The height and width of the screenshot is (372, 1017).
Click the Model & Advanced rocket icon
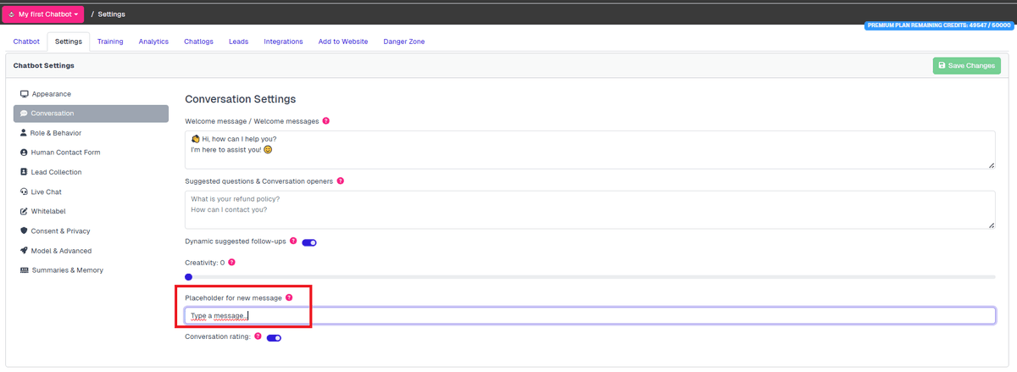coord(24,251)
